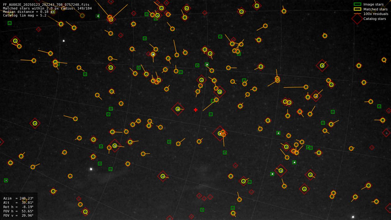This screenshot has width=391, height=220.
Task: Click the 'Catalog lim mag = 5.2' text
Action: pyautogui.click(x=25, y=15)
